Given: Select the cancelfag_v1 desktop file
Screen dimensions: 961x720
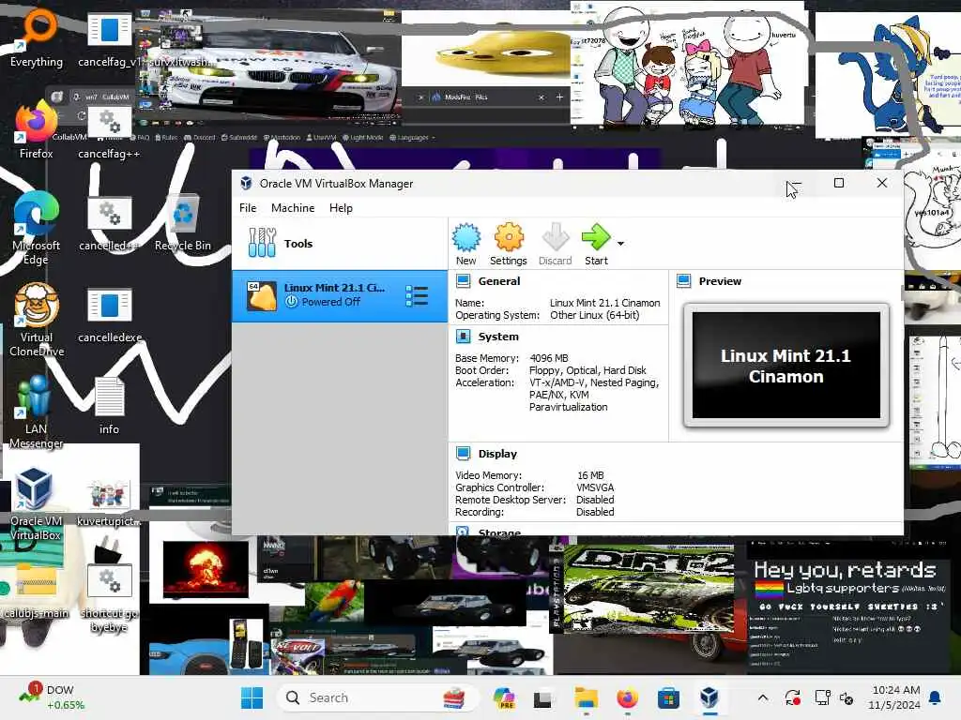Looking at the screenshot, I should coord(110,37).
